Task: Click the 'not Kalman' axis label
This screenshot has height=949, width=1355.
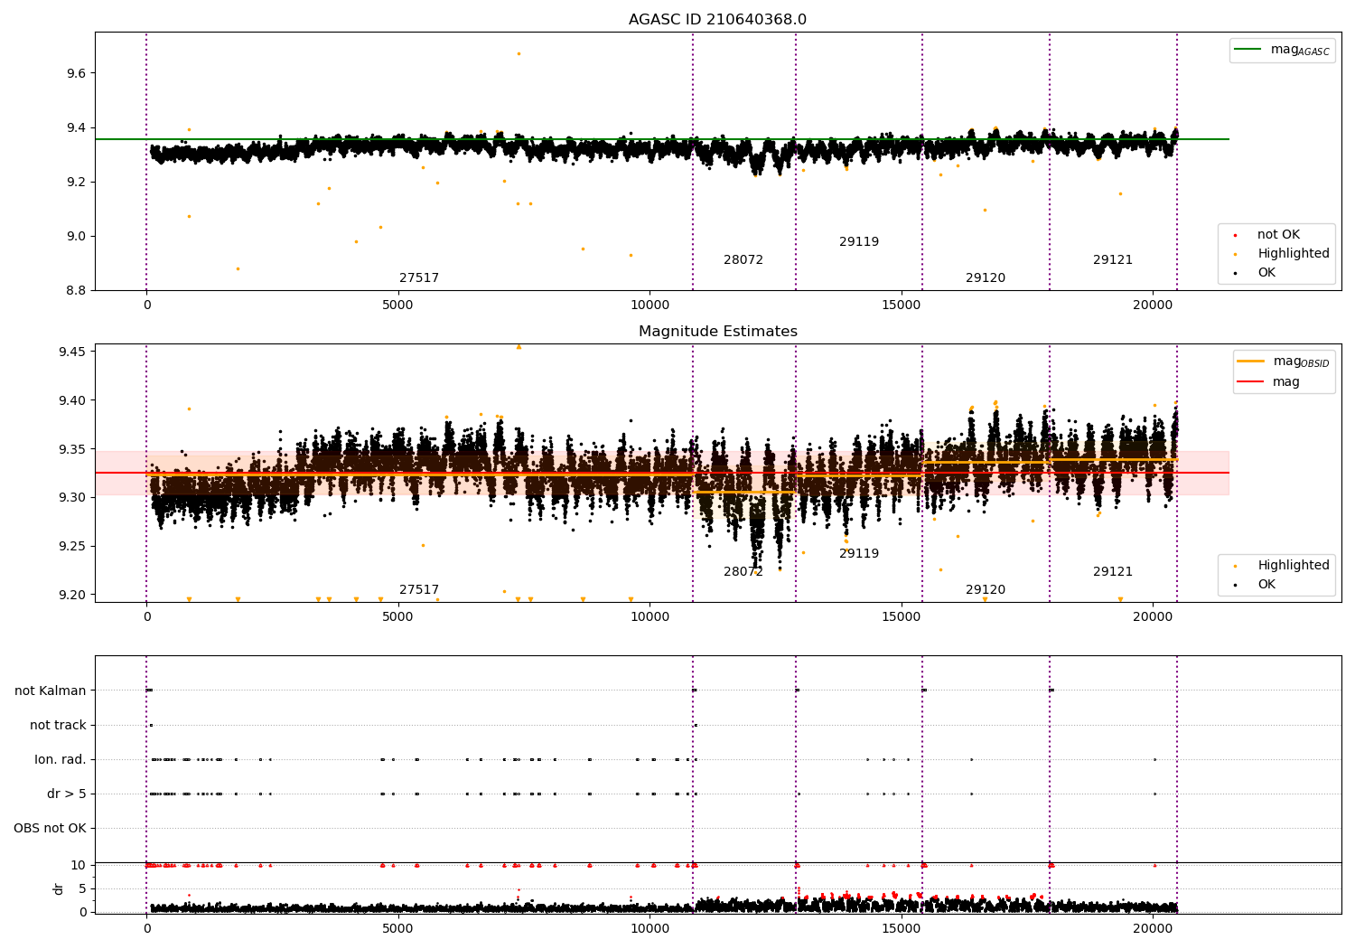Action: tap(51, 691)
